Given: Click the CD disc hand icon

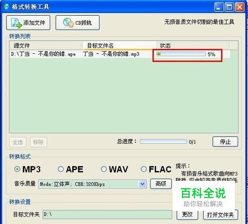Looking at the screenshot, I should click(x=68, y=23).
